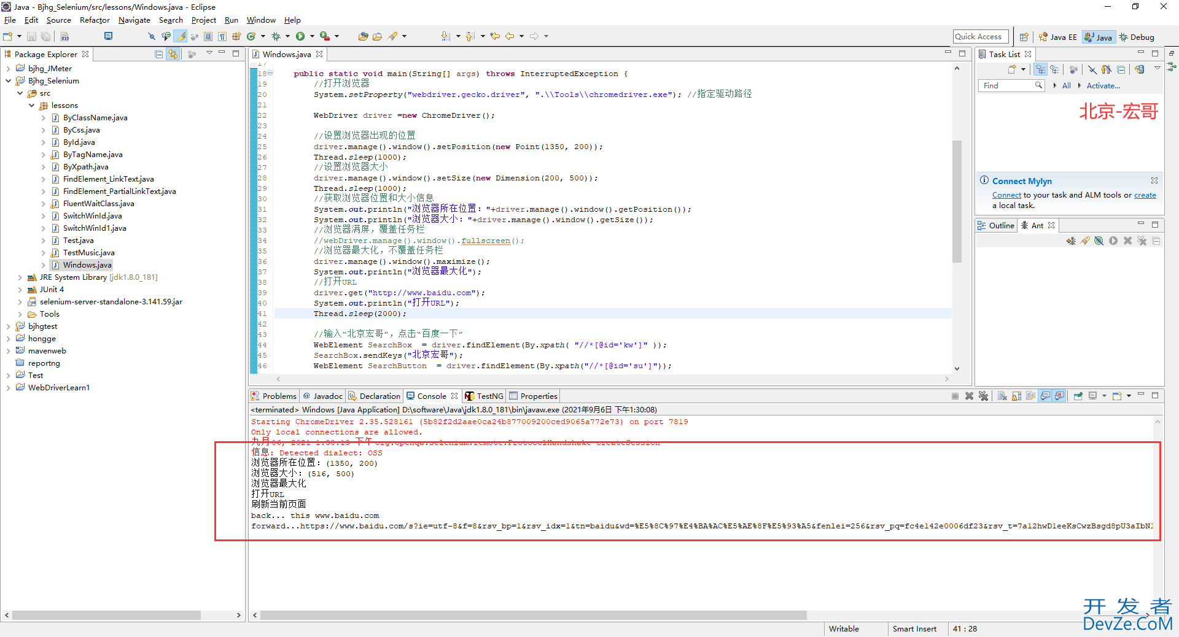The height and width of the screenshot is (637, 1179).
Task: Click the Open Task folder icon
Action: (x=378, y=37)
